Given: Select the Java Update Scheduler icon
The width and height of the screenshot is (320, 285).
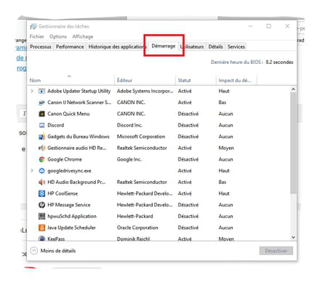Looking at the screenshot, I should point(41,228).
